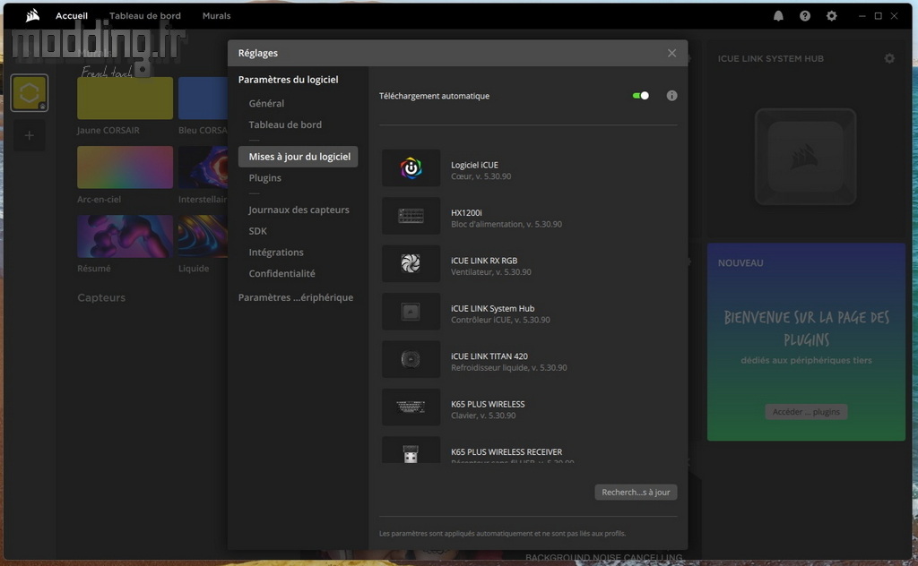Image resolution: width=918 pixels, height=566 pixels.
Task: Choose the Jaune CORSAIR mural swatch
Action: pos(125,99)
